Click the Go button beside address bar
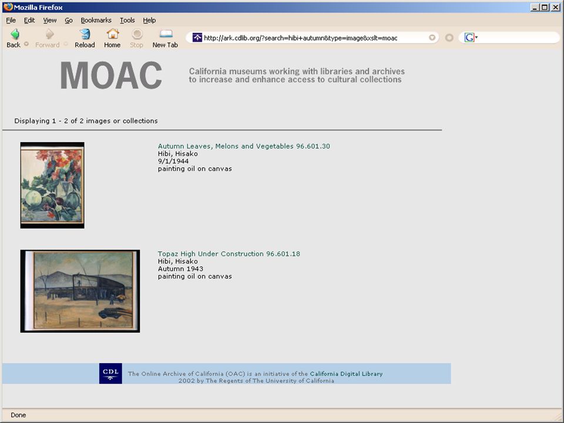Screen dimensions: 564x423 (449, 38)
